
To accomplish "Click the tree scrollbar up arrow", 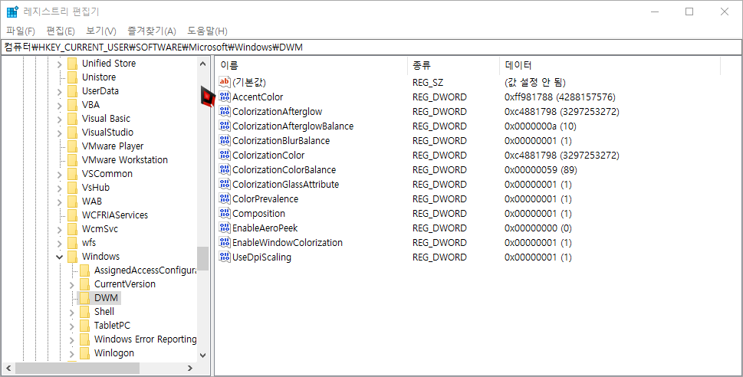I will click(202, 64).
